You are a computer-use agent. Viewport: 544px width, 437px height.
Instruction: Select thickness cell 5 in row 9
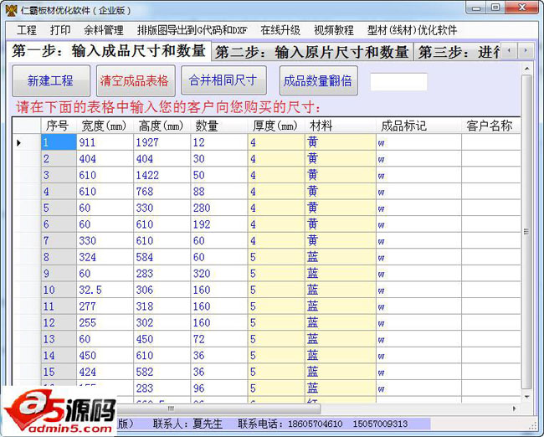[276, 273]
